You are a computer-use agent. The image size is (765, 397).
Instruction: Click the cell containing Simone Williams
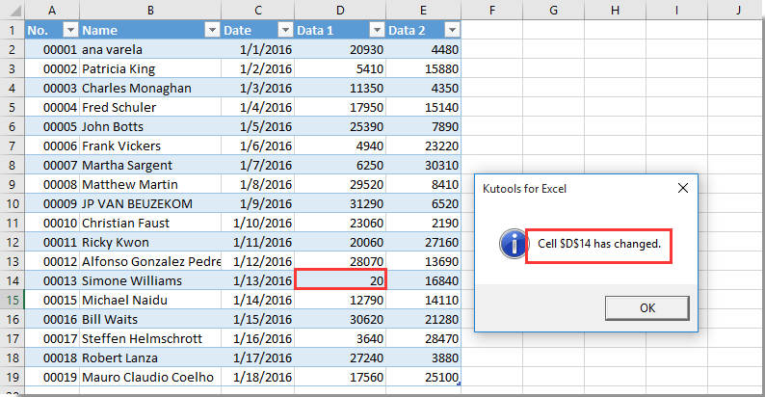149,280
